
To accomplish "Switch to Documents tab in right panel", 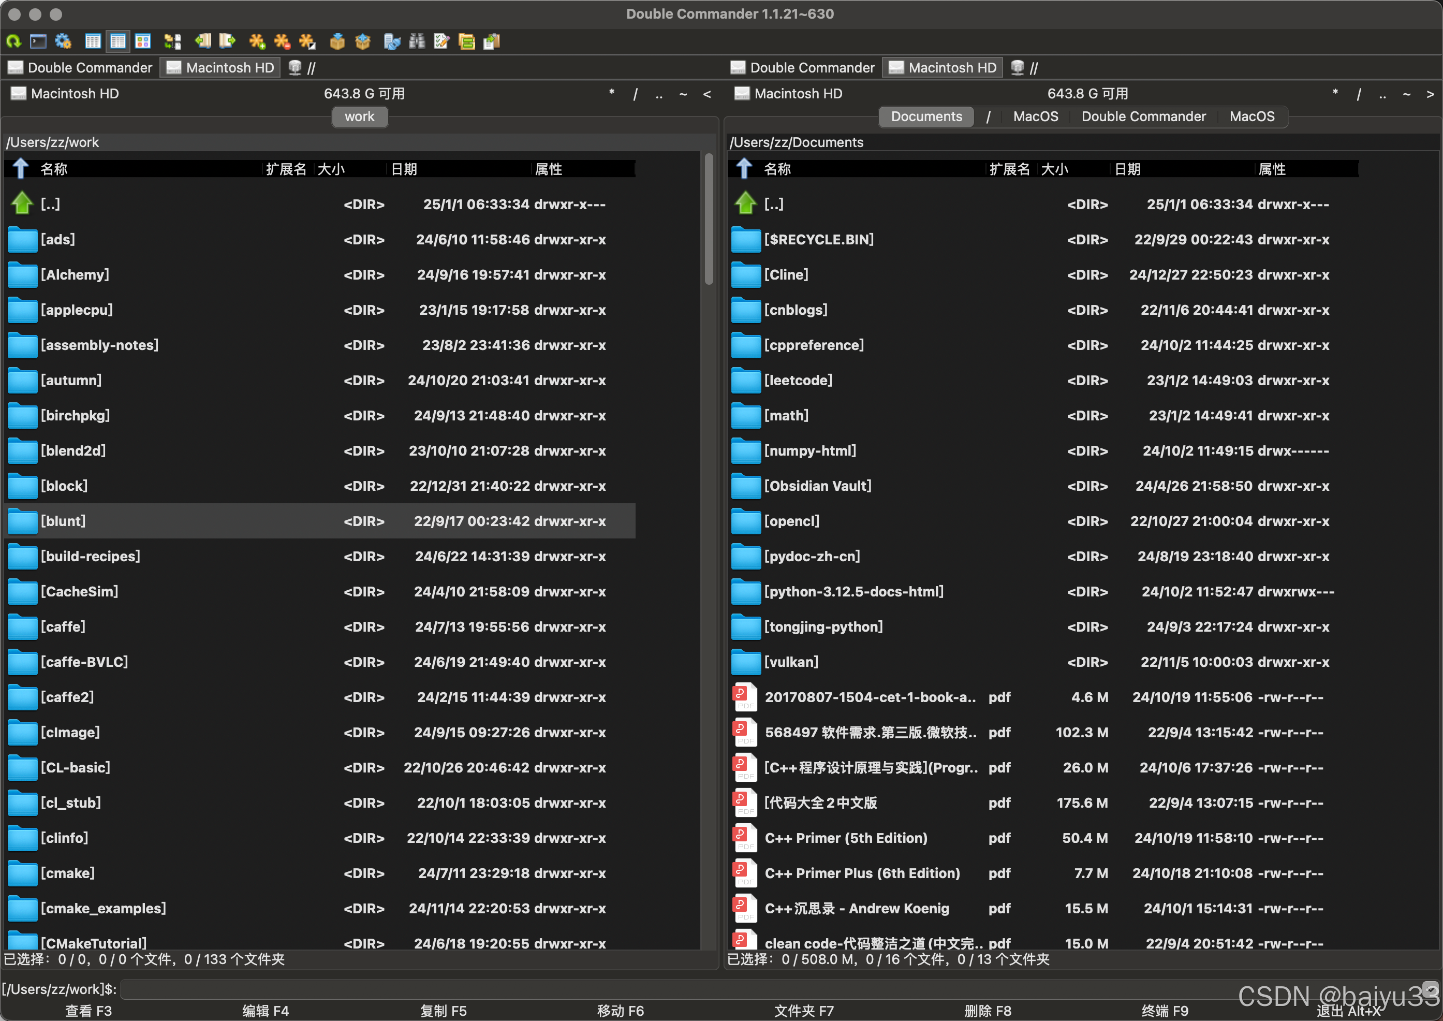I will pos(926,116).
